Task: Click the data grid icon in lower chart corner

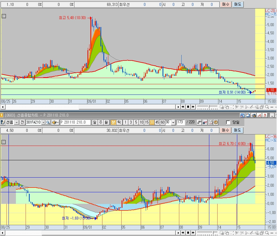Action: click(x=4, y=142)
